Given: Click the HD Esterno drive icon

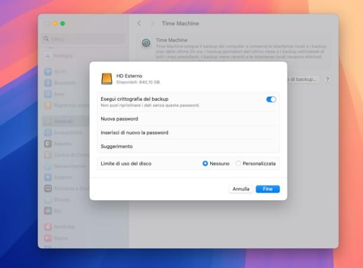Looking at the screenshot, I should tap(107, 79).
